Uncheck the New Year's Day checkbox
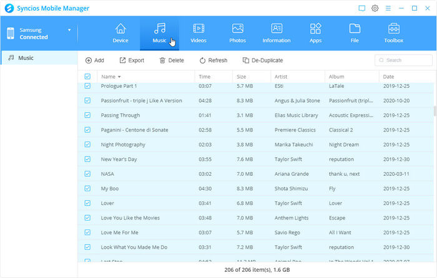 tap(87, 159)
